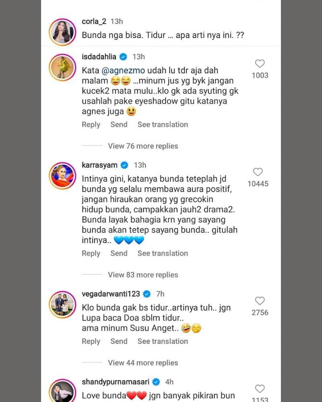This screenshot has height=402, width=322.
Task: Open corla_2 profile picture
Action: pyautogui.click(x=62, y=32)
